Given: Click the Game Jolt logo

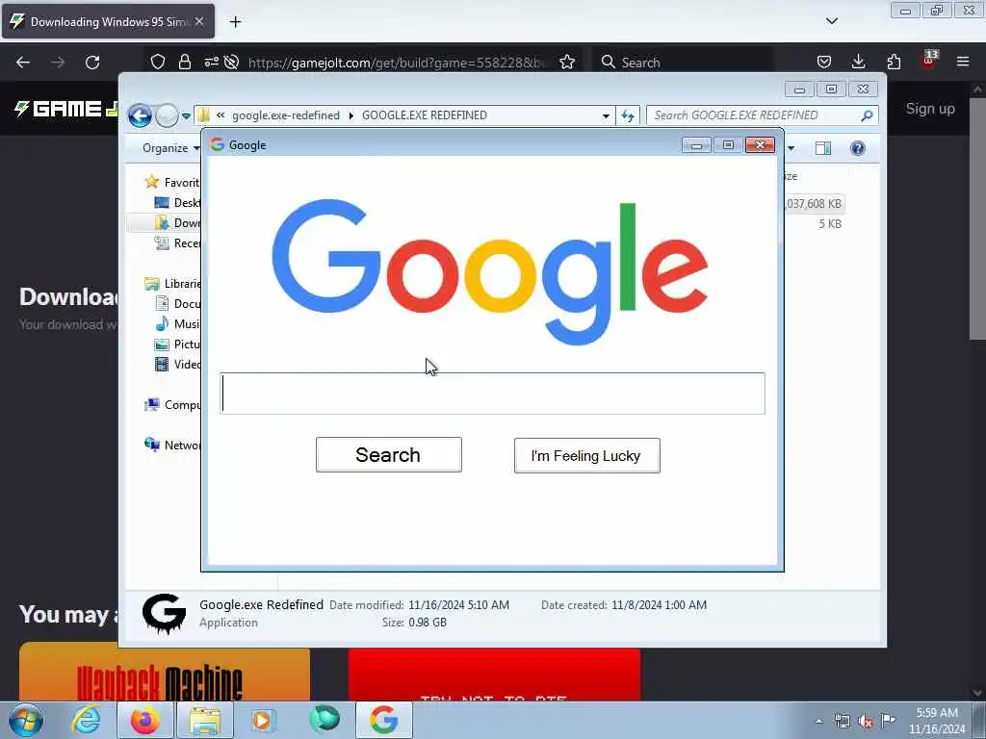Looking at the screenshot, I should point(66,109).
